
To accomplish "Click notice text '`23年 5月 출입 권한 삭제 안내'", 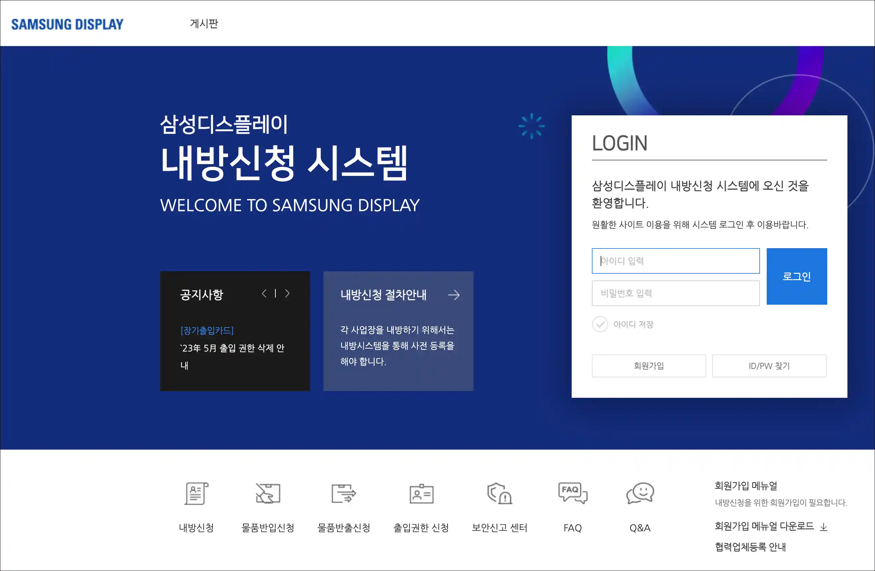I will click(x=232, y=357).
